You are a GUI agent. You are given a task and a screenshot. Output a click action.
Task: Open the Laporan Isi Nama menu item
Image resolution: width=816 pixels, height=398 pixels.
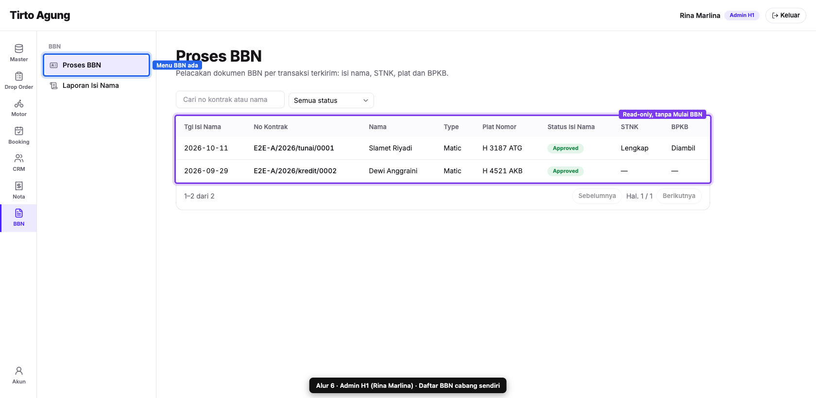coord(96,85)
